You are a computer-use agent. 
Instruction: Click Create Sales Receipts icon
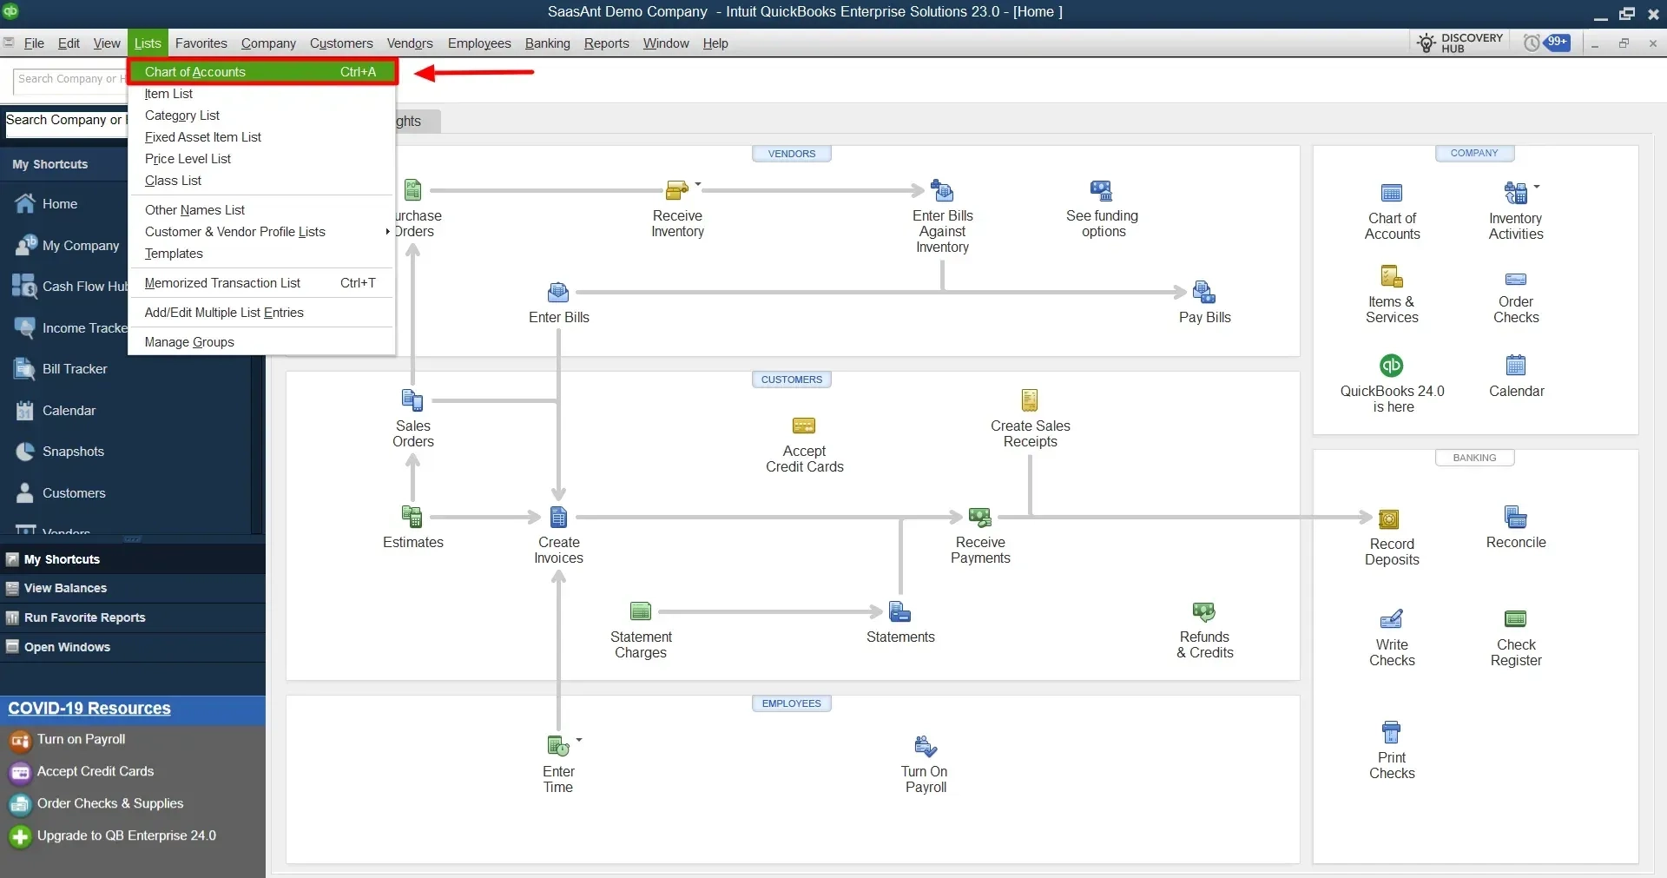tap(1030, 400)
